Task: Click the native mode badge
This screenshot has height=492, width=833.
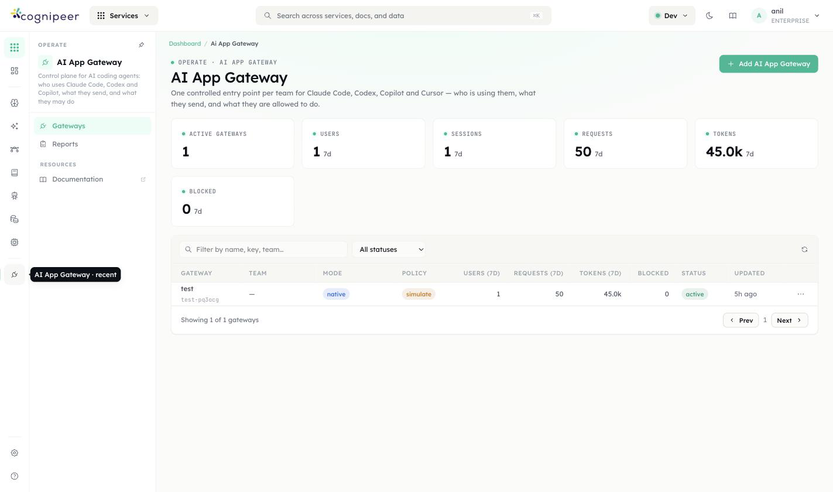Action: (x=336, y=294)
